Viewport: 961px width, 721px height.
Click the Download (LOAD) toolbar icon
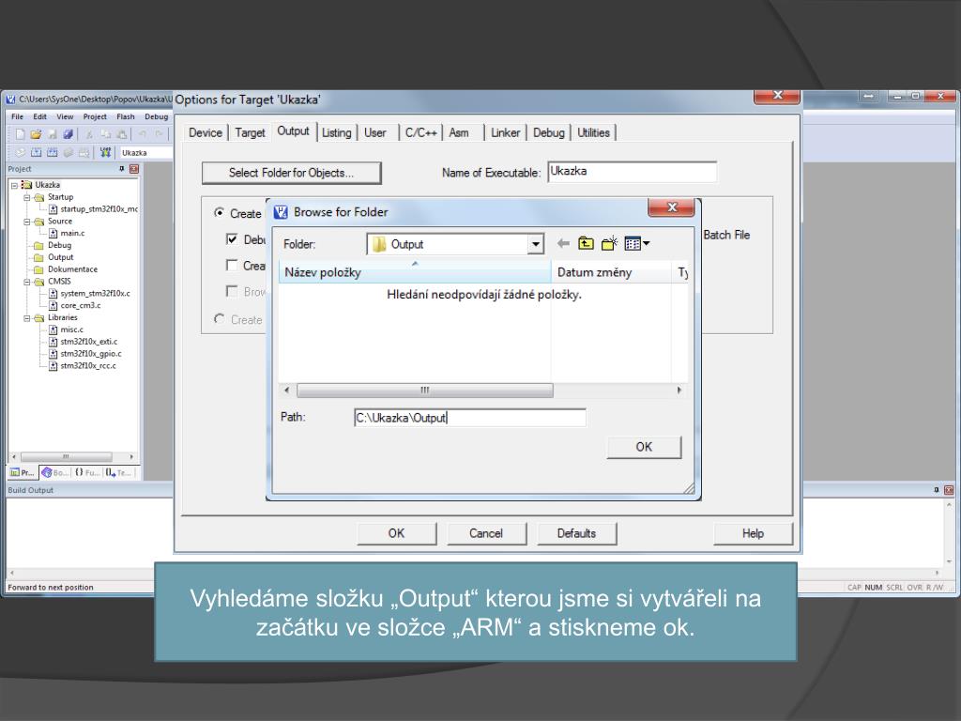105,152
